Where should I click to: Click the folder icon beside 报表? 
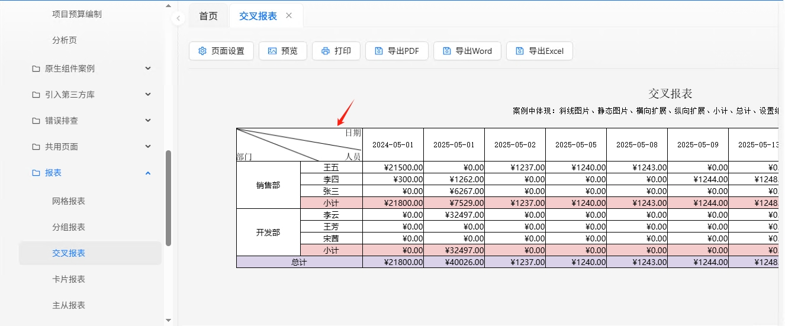[x=36, y=173]
